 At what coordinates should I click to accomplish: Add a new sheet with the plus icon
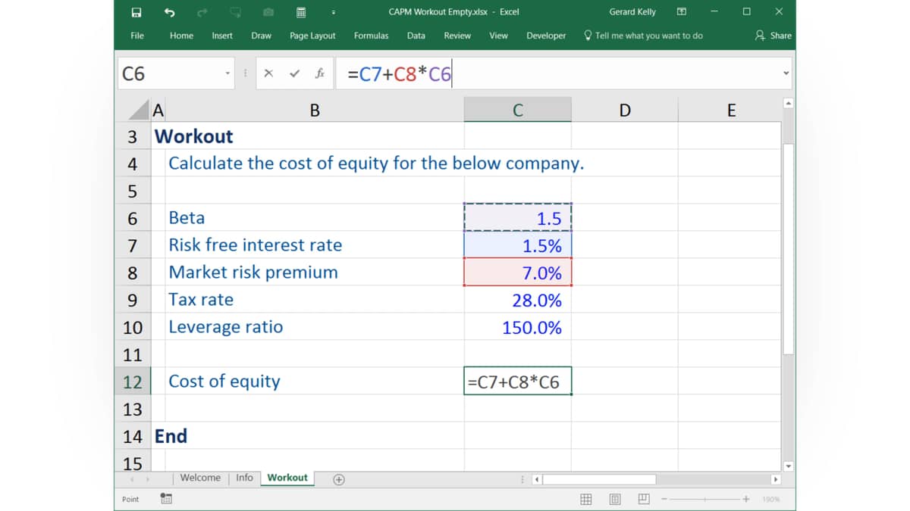pos(339,479)
